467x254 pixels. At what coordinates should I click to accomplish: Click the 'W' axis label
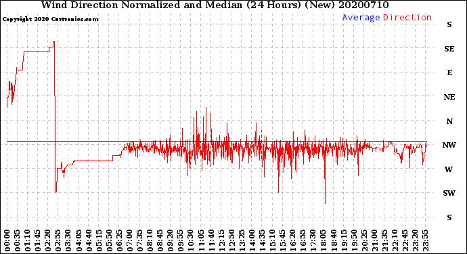pyautogui.click(x=449, y=169)
